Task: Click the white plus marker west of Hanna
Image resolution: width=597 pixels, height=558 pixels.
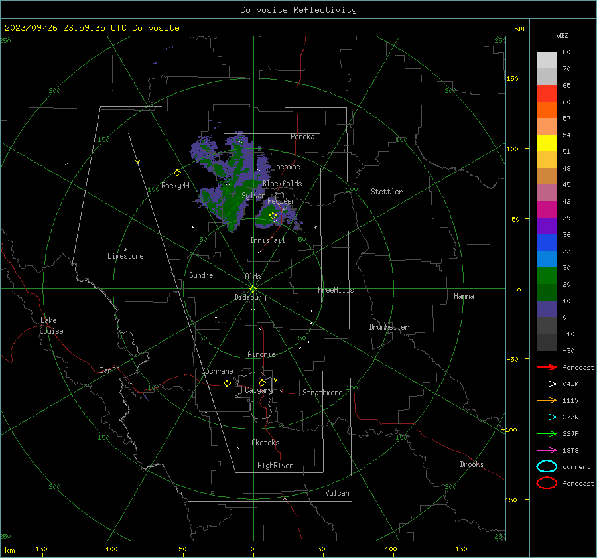Action: click(375, 267)
